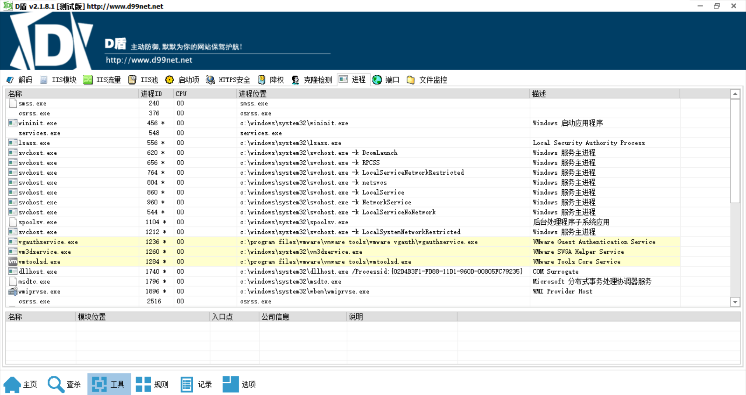Sort by the 进程位置 column header
746x395 pixels.
click(x=383, y=94)
